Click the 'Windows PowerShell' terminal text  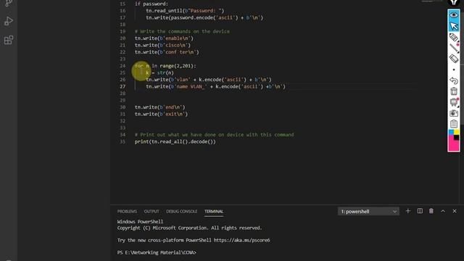(x=140, y=221)
